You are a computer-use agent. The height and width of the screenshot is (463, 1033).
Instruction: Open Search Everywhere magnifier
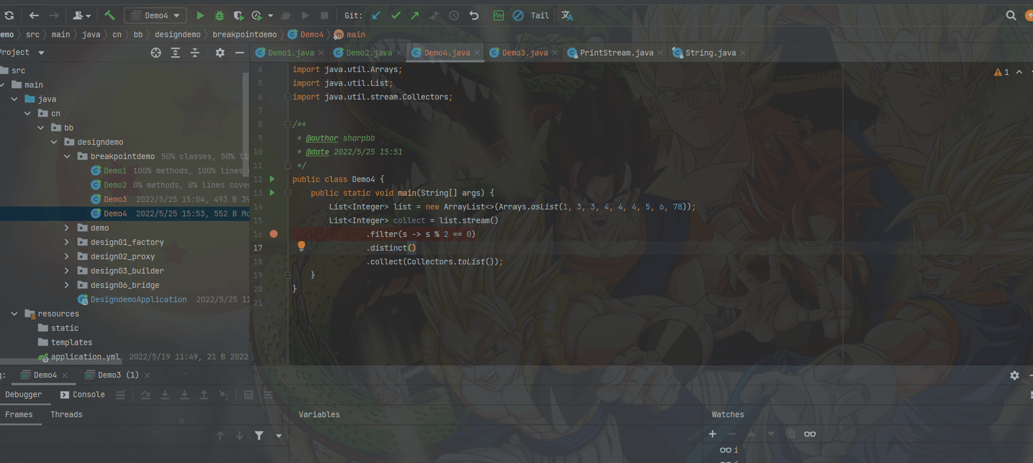click(1011, 15)
